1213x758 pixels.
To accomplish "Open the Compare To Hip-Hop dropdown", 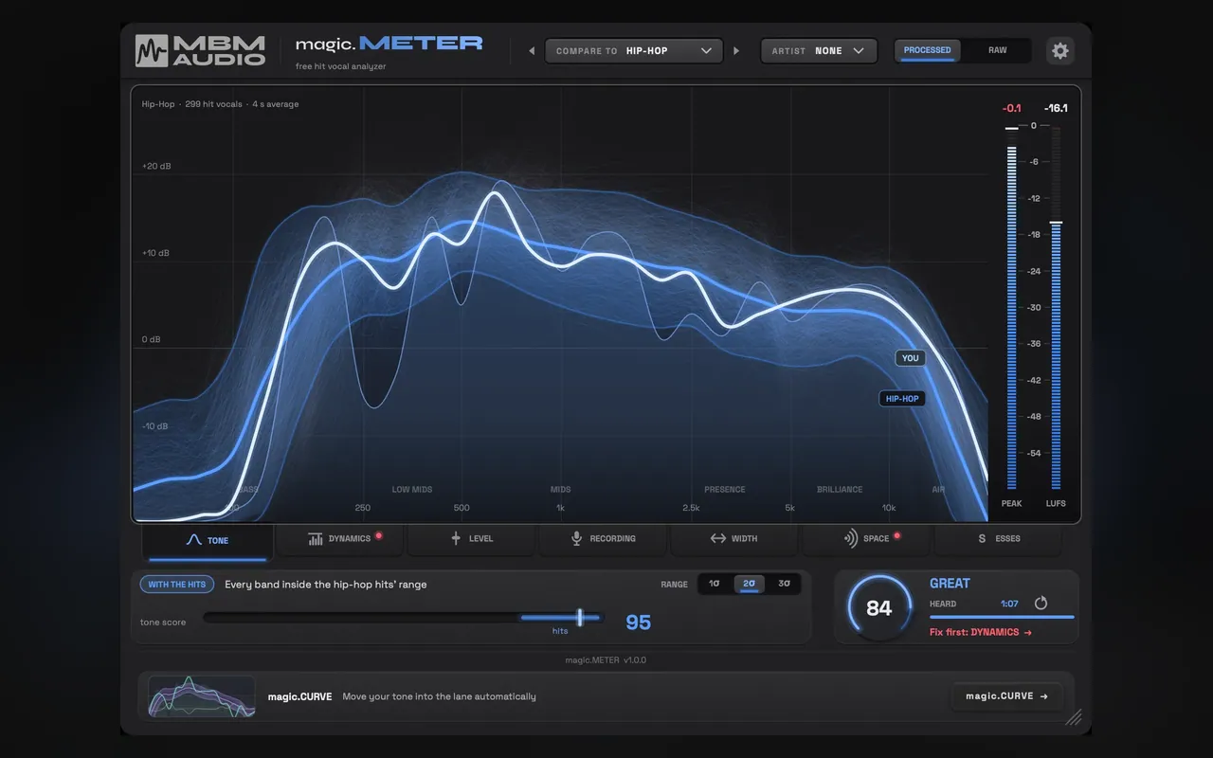I will tap(634, 51).
